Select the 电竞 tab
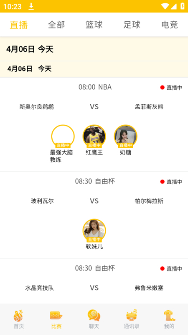The height and width of the screenshot is (335, 188). (170, 25)
